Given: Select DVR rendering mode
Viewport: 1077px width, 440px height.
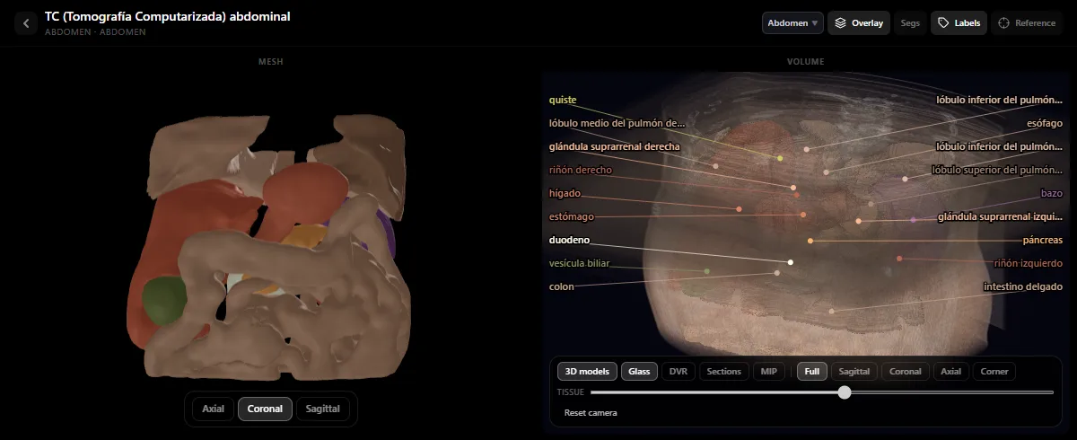Looking at the screenshot, I should 679,371.
